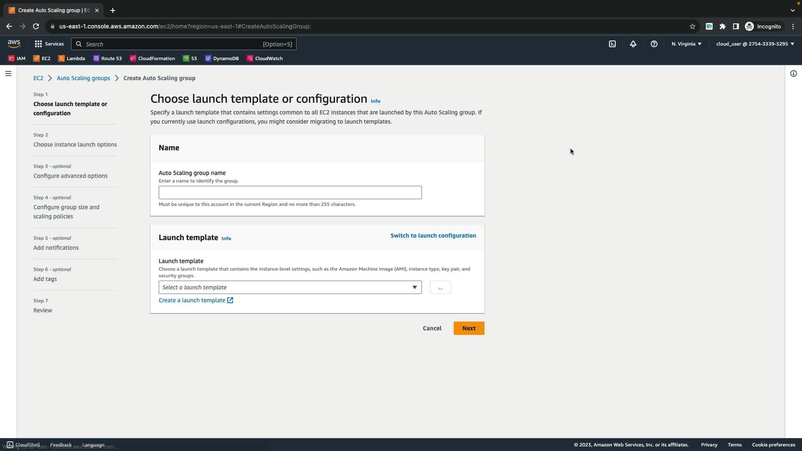Focus the Auto Scaling group name field
Screen dimensions: 802x451
pyautogui.click(x=290, y=193)
